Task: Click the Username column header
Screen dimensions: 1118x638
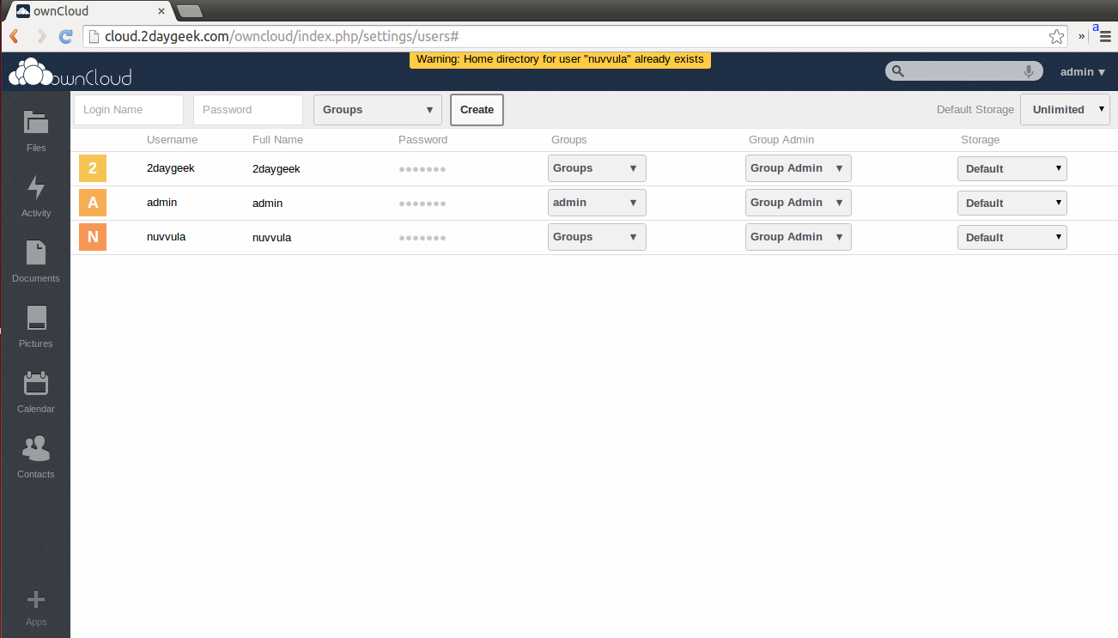Action: (172, 140)
